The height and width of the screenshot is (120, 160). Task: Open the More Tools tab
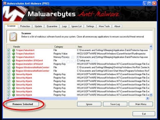coord(104,26)
